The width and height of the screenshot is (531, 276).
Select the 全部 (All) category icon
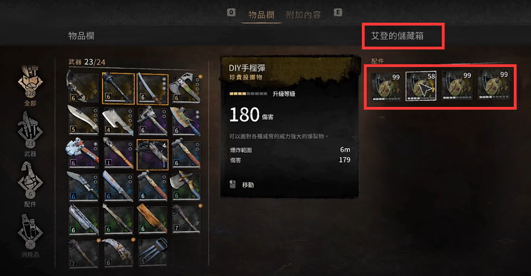pyautogui.click(x=30, y=85)
